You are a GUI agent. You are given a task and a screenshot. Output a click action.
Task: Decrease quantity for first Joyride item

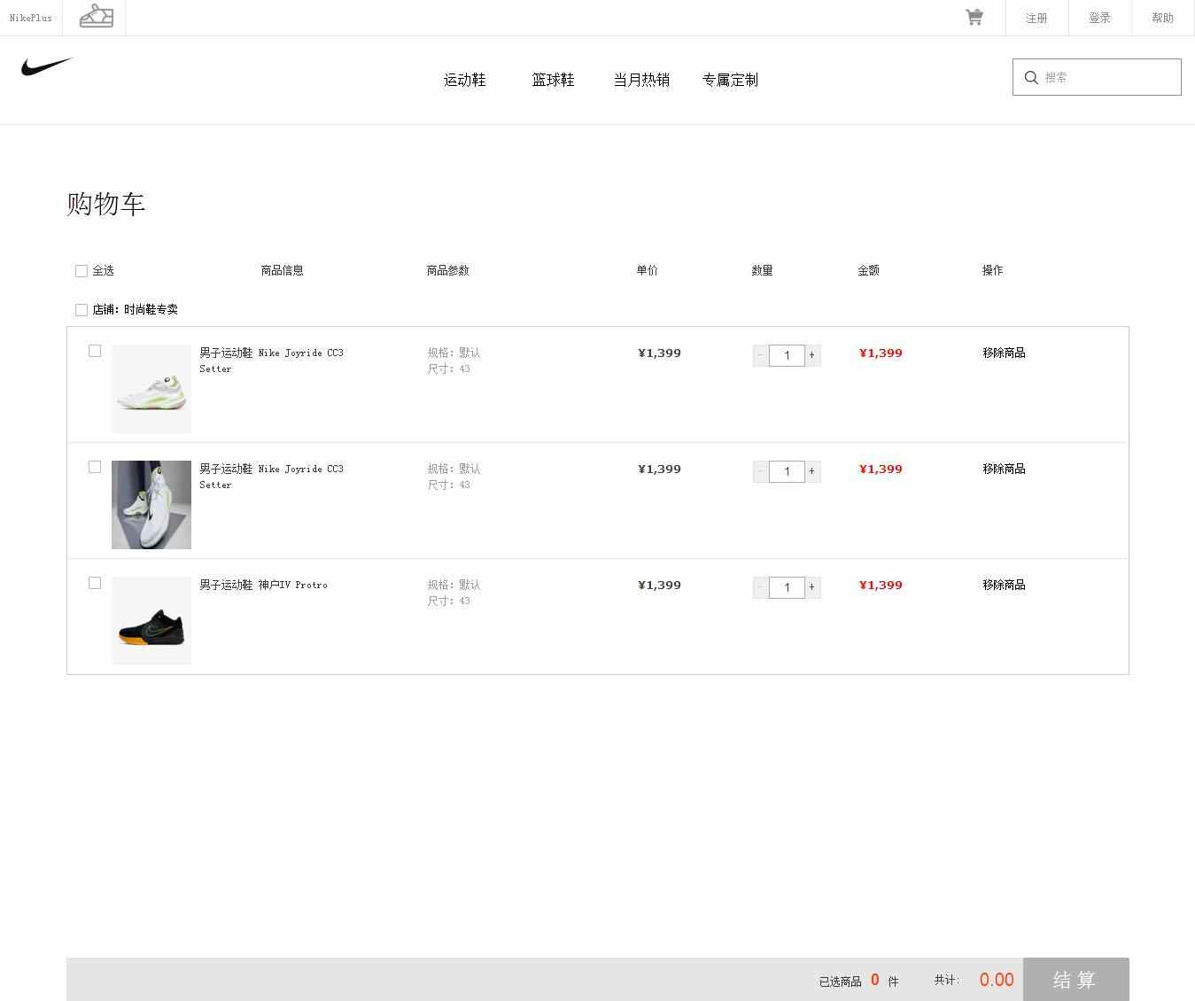click(760, 355)
